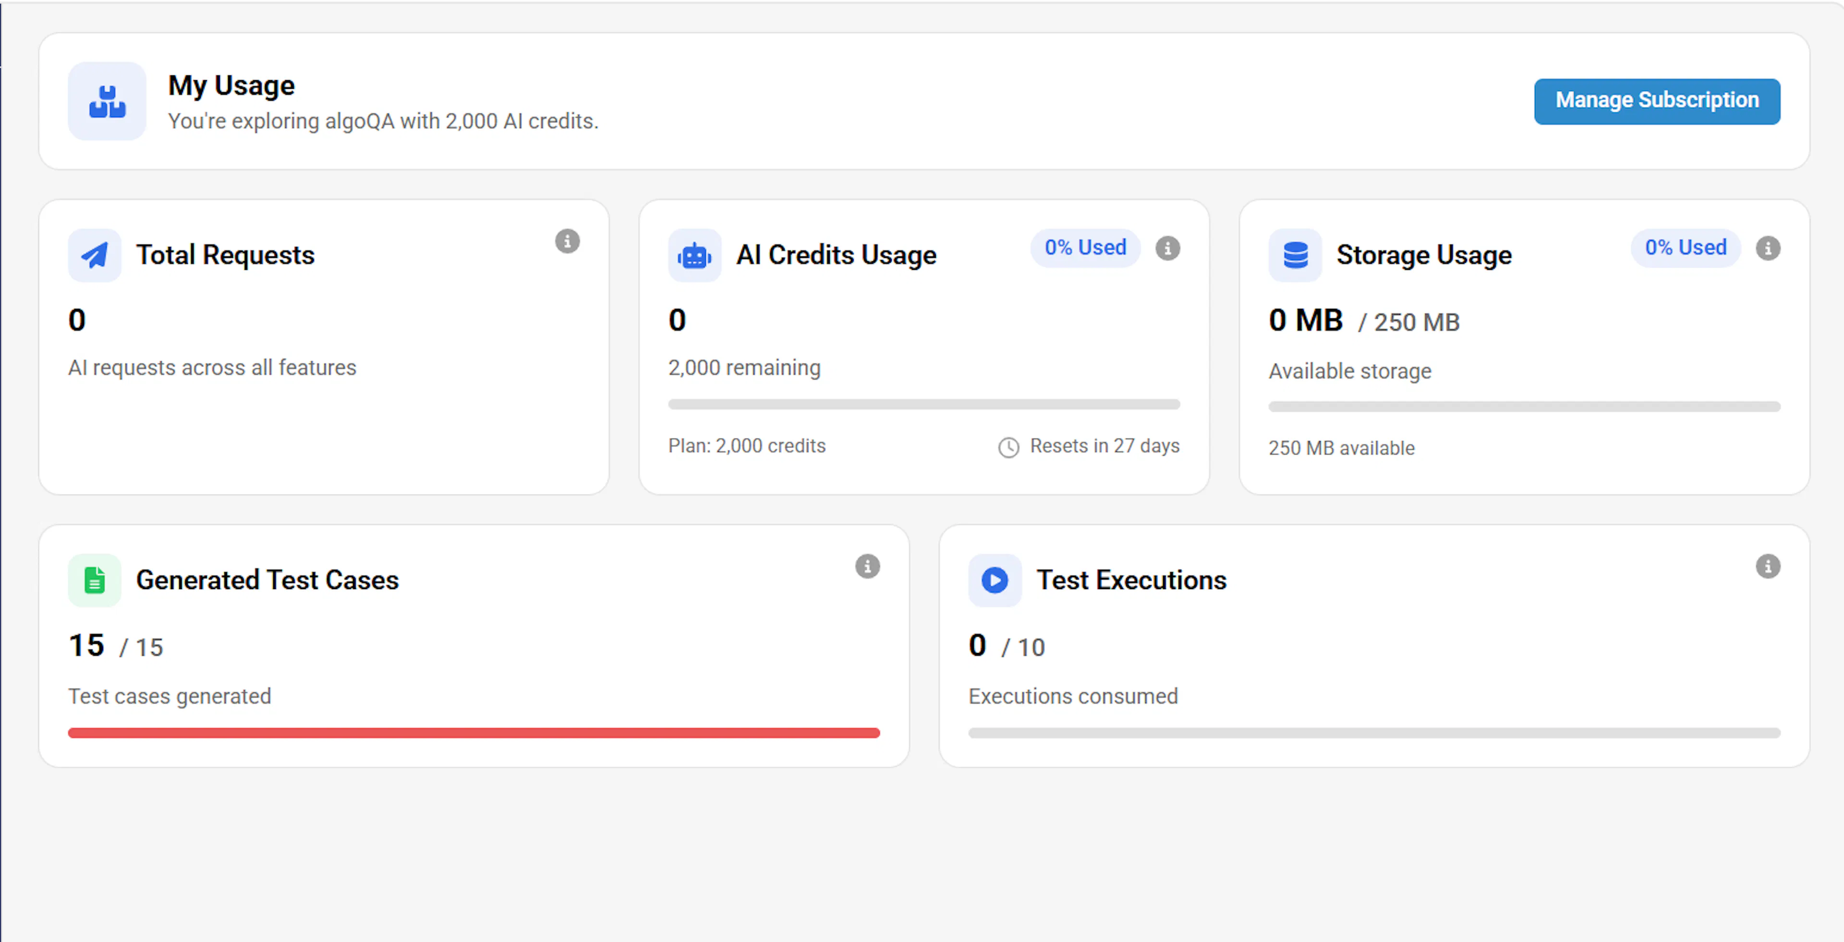Click the AI Credits robot icon
Screen dimensions: 1844x942
coord(694,255)
